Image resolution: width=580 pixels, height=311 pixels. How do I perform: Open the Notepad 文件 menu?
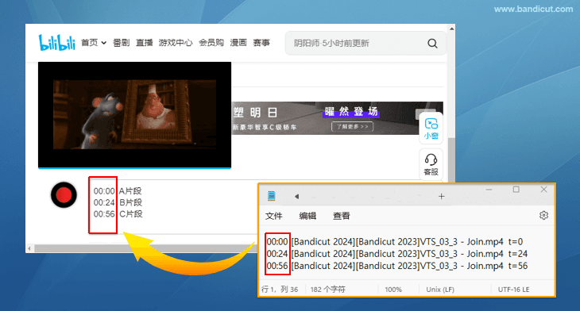pos(274,216)
